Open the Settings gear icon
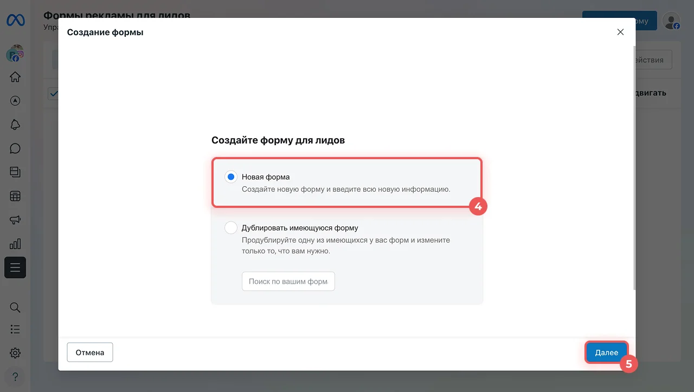Viewport: 694px width, 392px height. pos(15,353)
